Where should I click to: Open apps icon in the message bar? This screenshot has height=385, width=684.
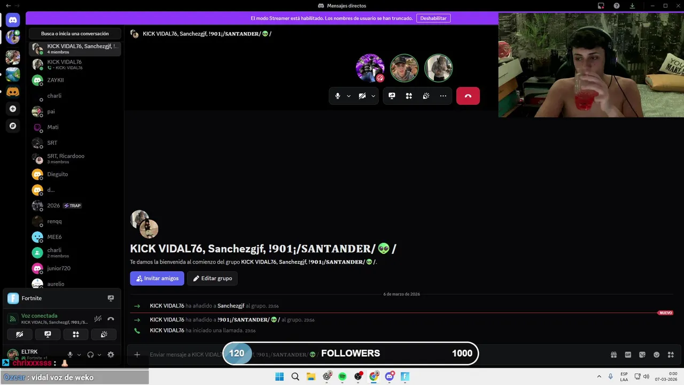(671, 355)
